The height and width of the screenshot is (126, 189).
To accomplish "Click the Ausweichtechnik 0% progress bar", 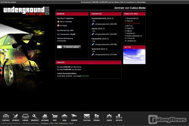I will pyautogui.click(x=105, y=21).
